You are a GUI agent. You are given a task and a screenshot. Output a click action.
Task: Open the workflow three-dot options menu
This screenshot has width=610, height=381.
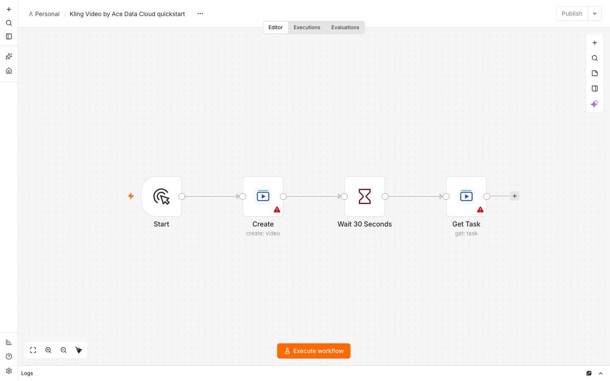[x=200, y=14]
